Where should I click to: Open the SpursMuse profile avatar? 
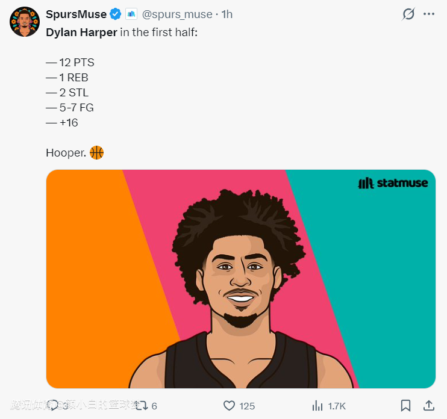[24, 22]
